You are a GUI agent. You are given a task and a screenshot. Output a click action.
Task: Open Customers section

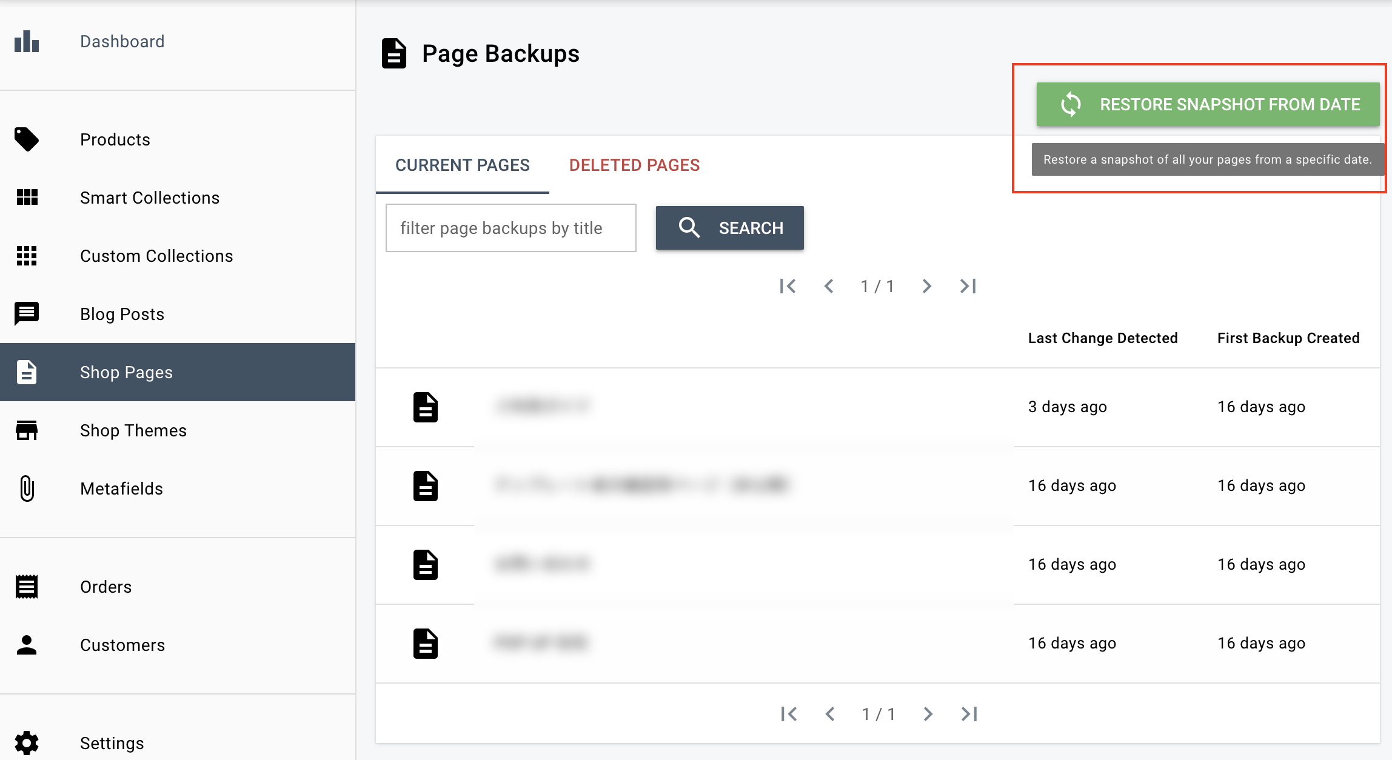tap(178, 645)
